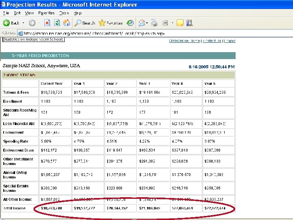The width and height of the screenshot is (293, 220).
Task: Click the Students Receiving Aid Year 2 value 172
Action: 110,112
